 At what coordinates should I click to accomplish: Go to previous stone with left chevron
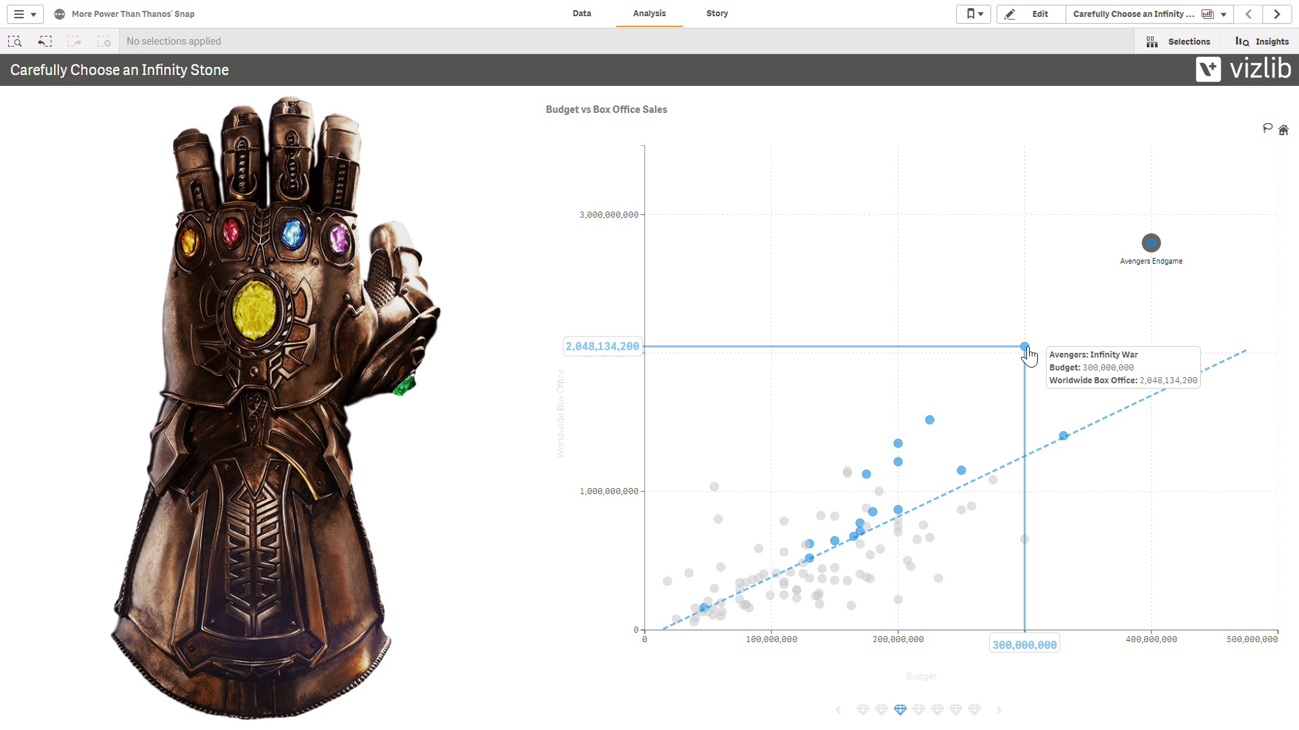pos(838,710)
